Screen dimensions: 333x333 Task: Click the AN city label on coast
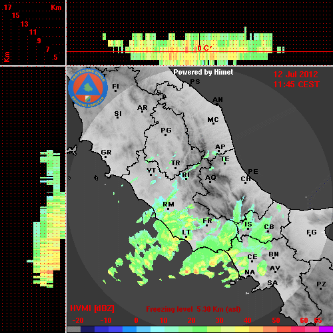[218, 100]
